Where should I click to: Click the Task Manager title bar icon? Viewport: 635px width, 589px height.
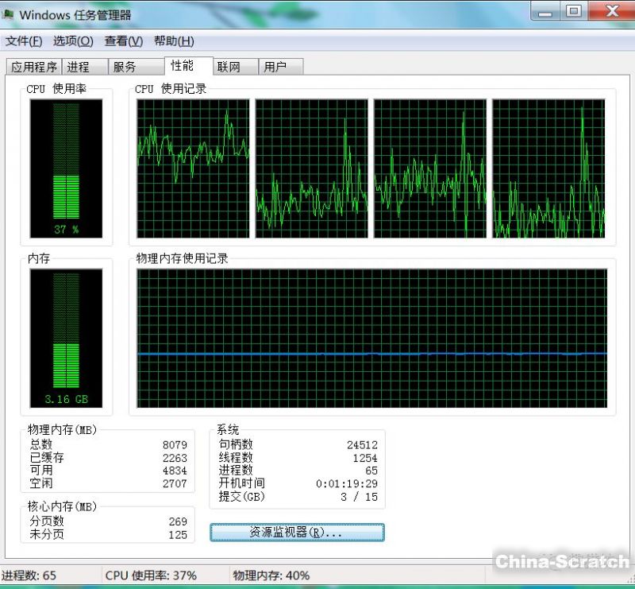click(x=8, y=14)
